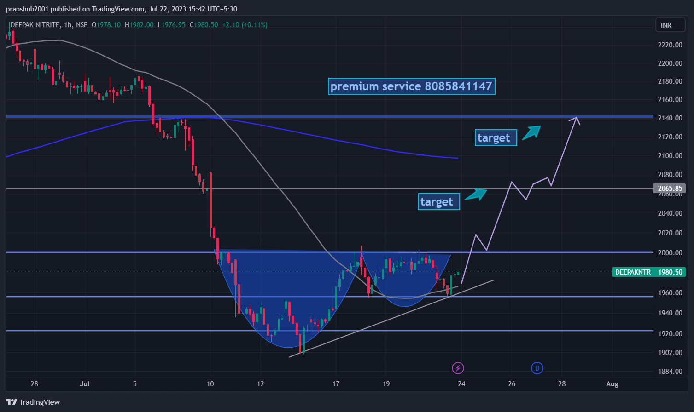Click the 1h interval label
694x412 pixels.
pos(68,25)
